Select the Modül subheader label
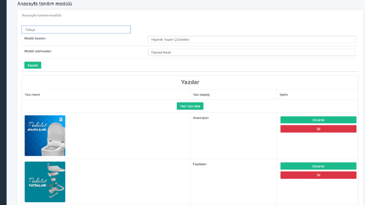The image size is (365, 205). pyautogui.click(x=38, y=51)
